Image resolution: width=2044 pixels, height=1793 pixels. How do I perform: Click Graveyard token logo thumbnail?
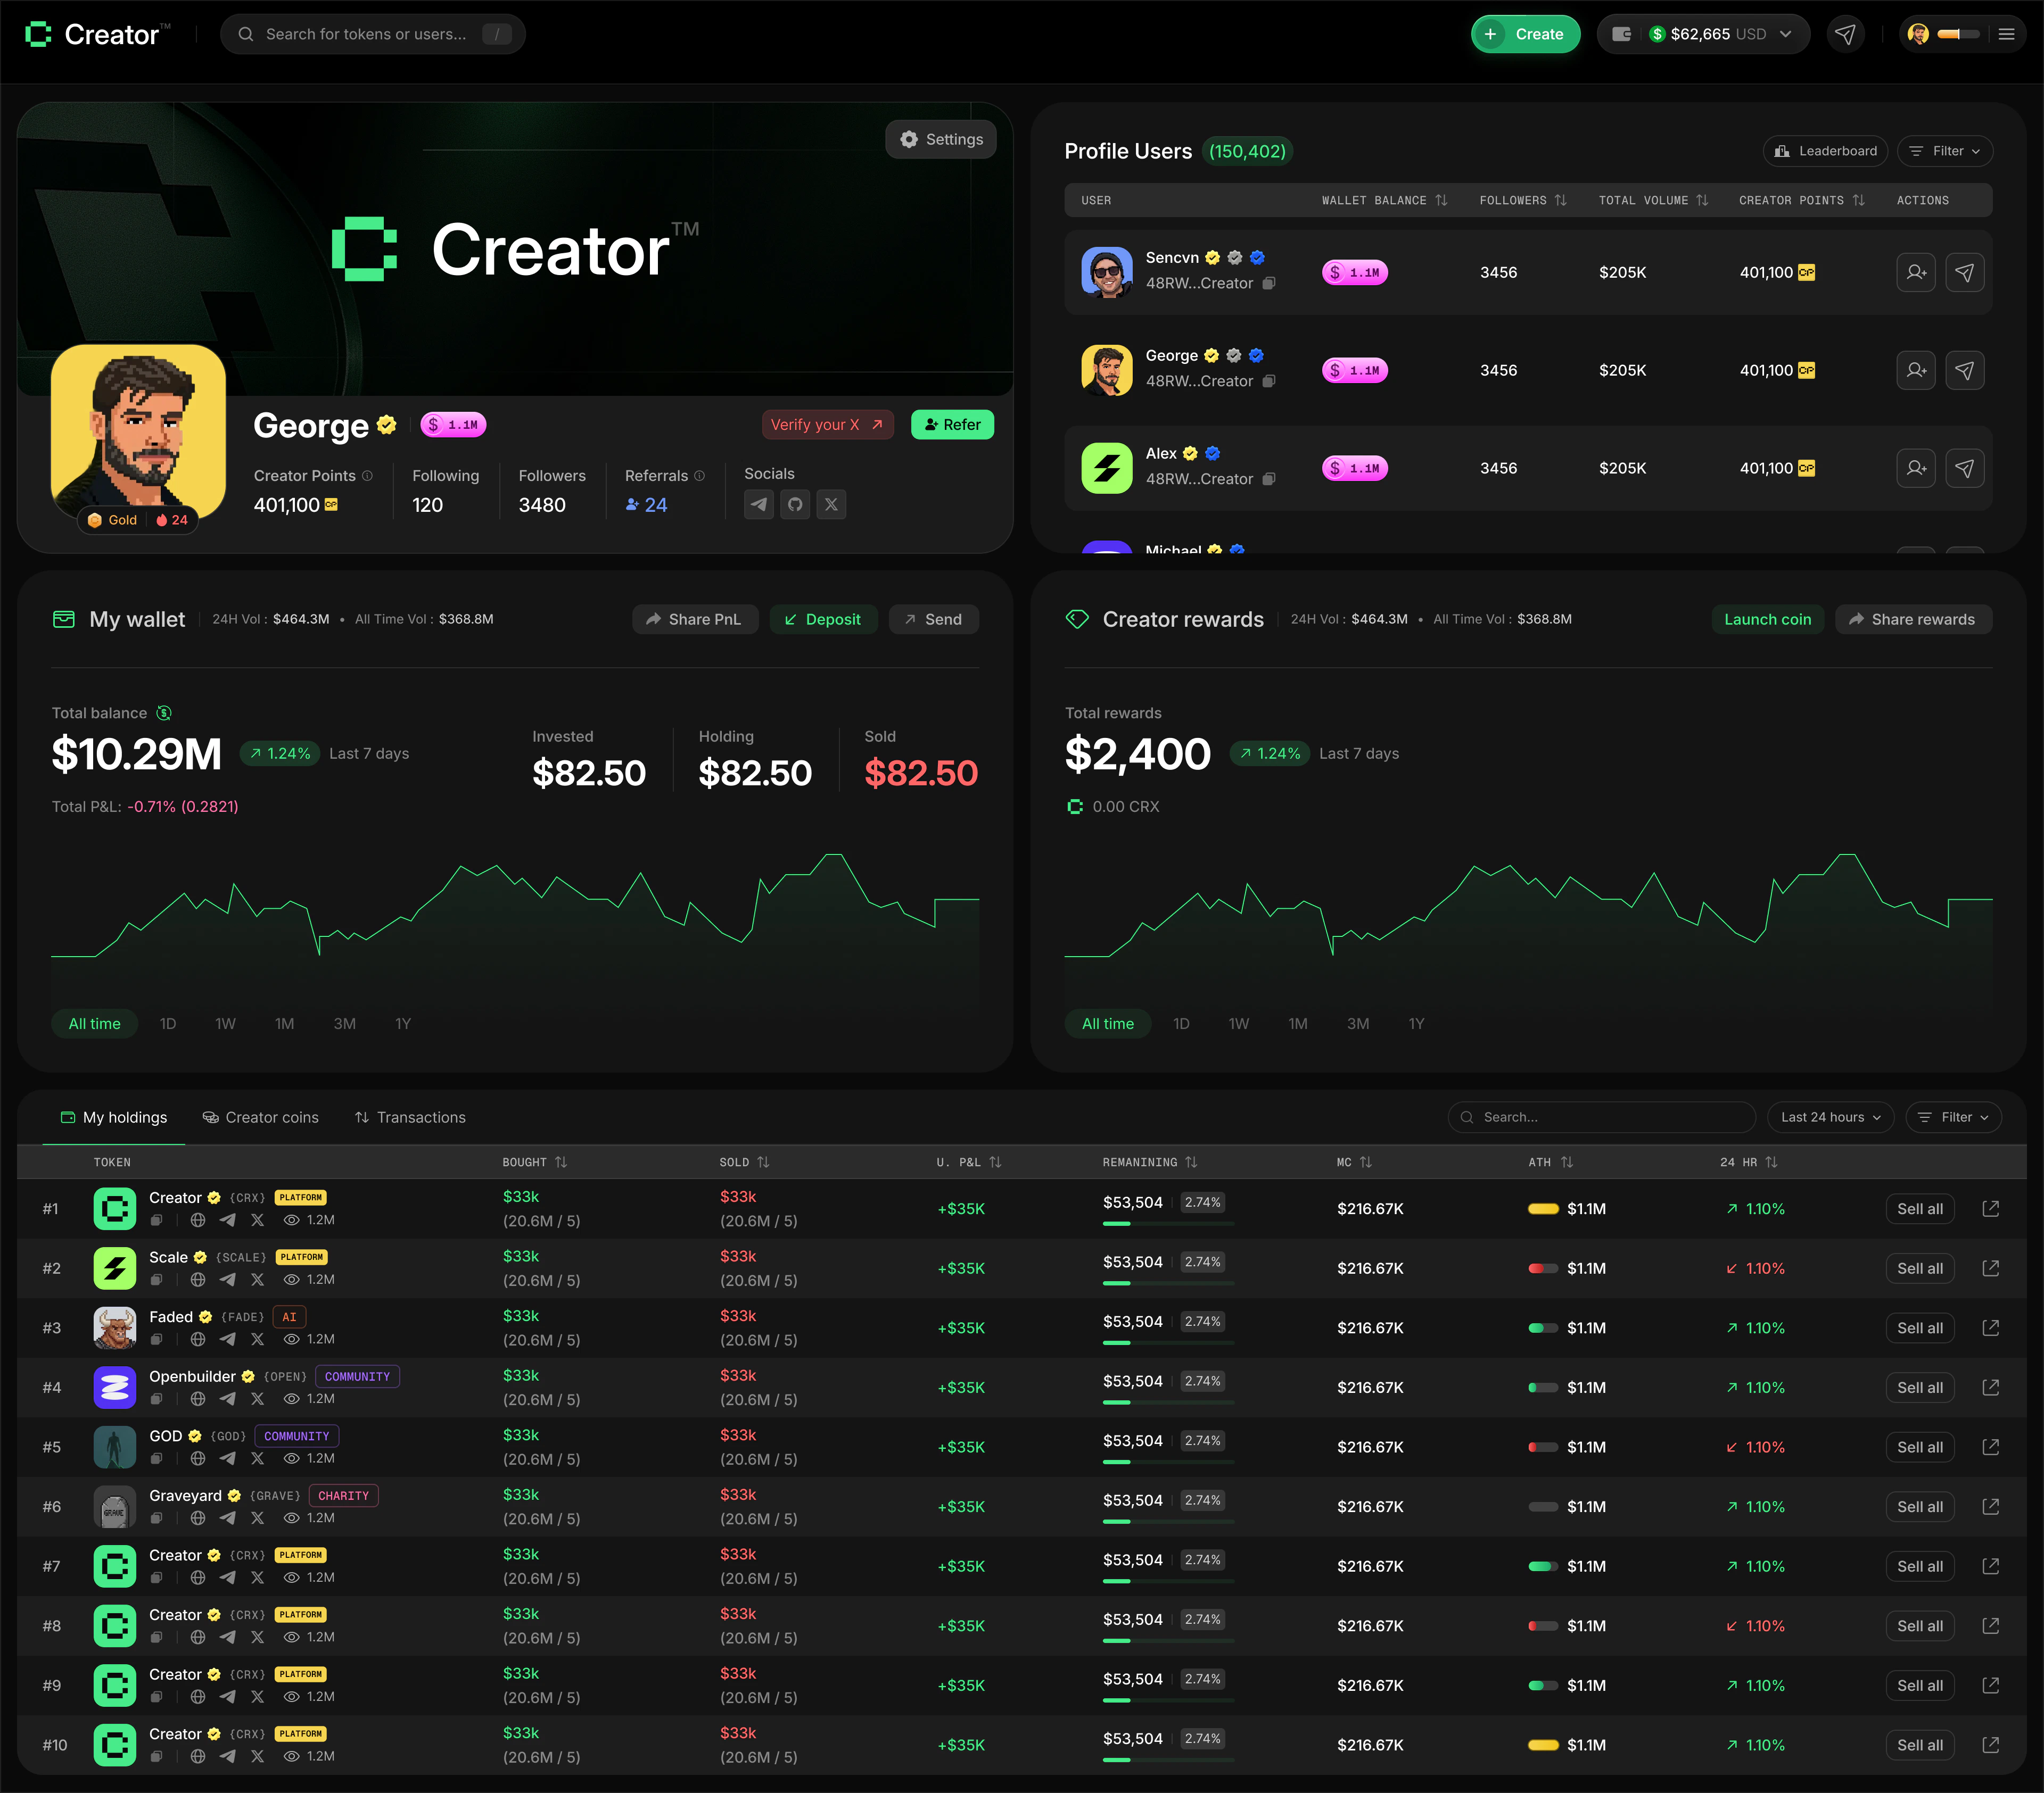coord(114,1506)
